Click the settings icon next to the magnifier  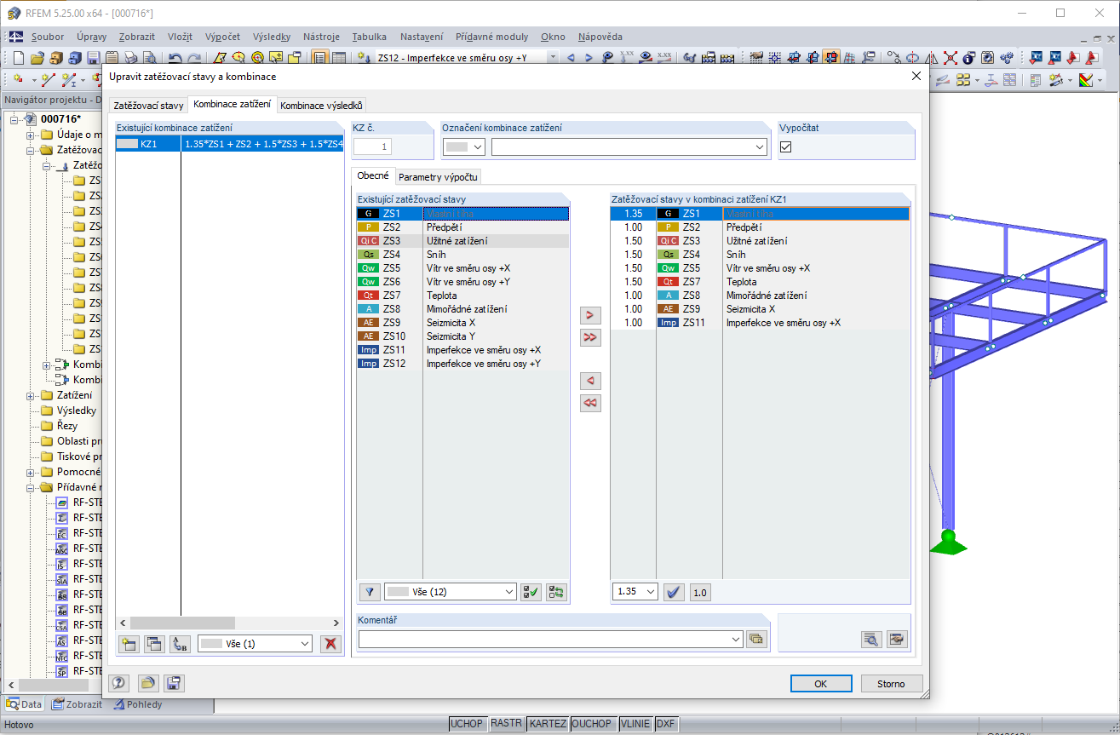click(897, 639)
